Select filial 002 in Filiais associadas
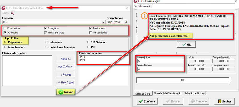 (x=82, y=60)
